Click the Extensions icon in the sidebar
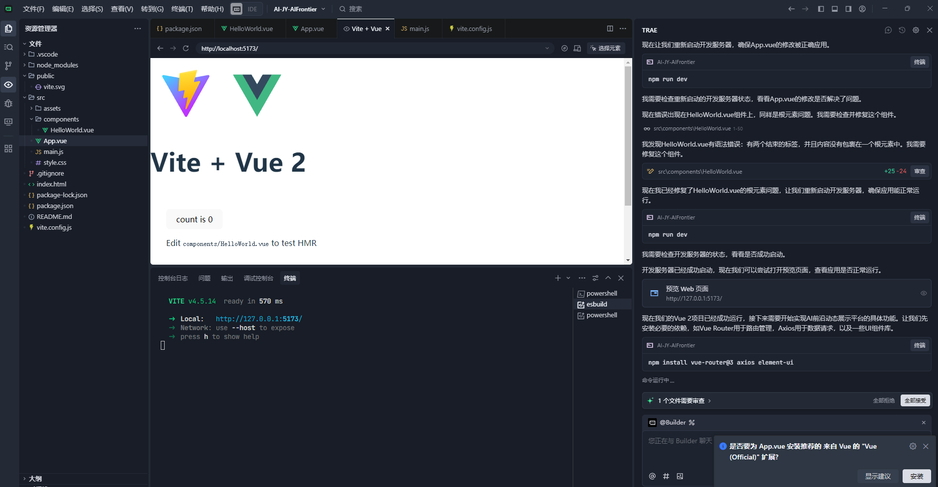 point(8,149)
